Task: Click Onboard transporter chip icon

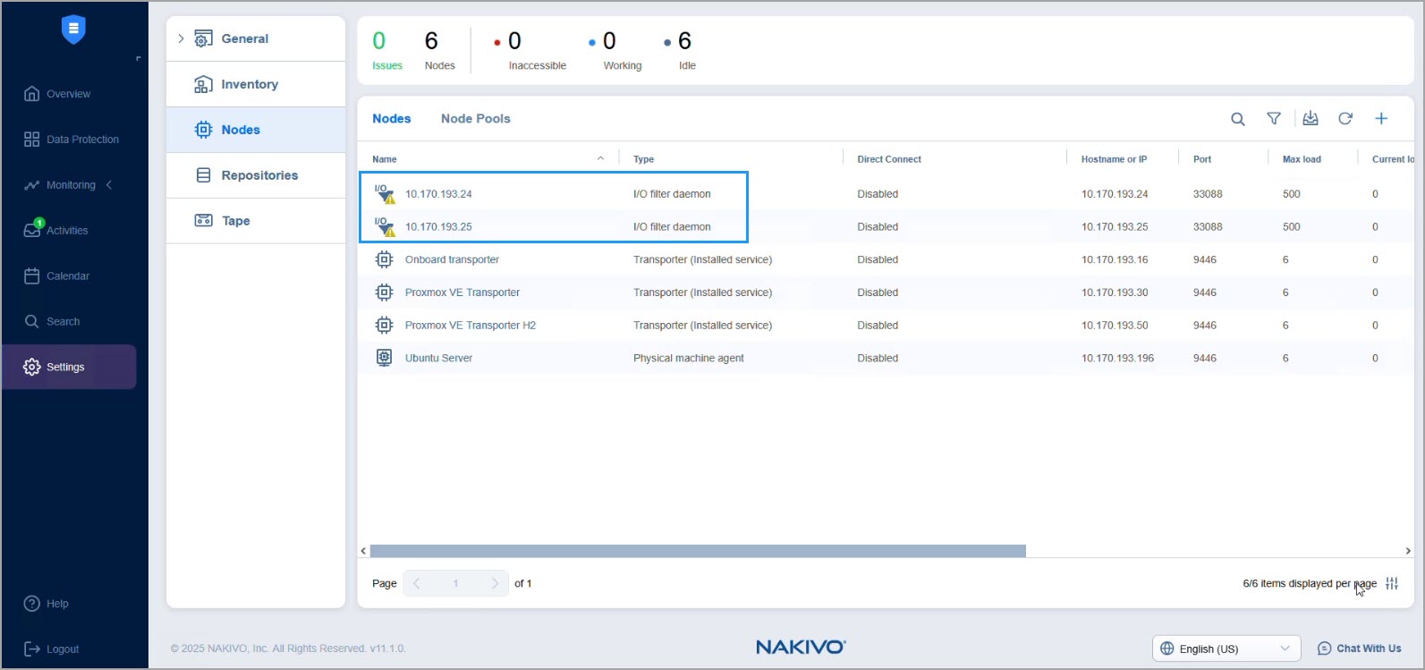Action: point(384,259)
